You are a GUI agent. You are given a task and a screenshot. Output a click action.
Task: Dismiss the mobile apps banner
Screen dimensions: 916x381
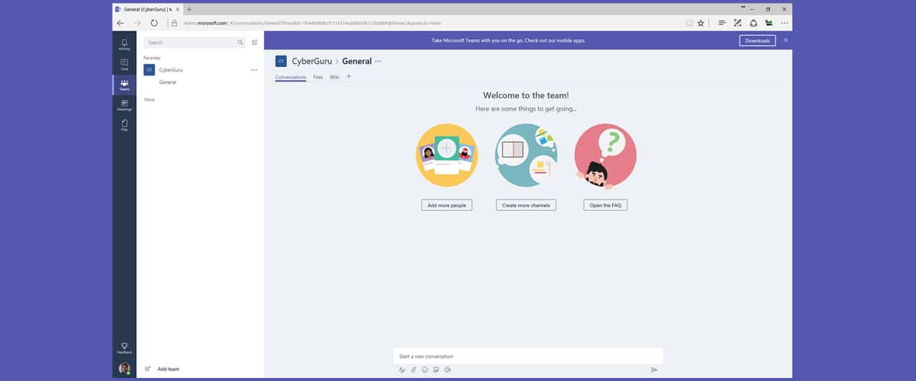pyautogui.click(x=785, y=40)
